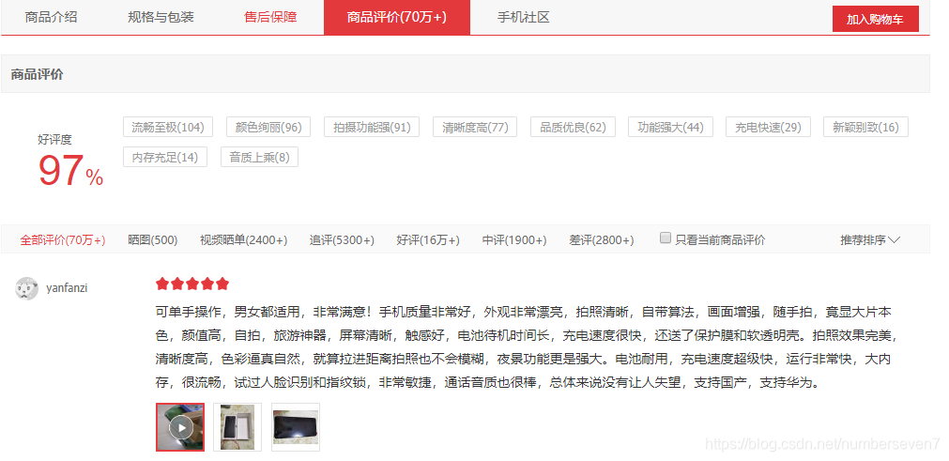Screen dimensions: 949x461
Task: Show 追评(5300+) follow-up reviews
Action: click(342, 240)
